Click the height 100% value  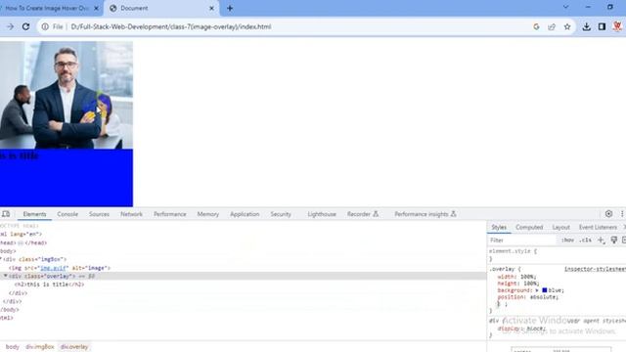531,284
